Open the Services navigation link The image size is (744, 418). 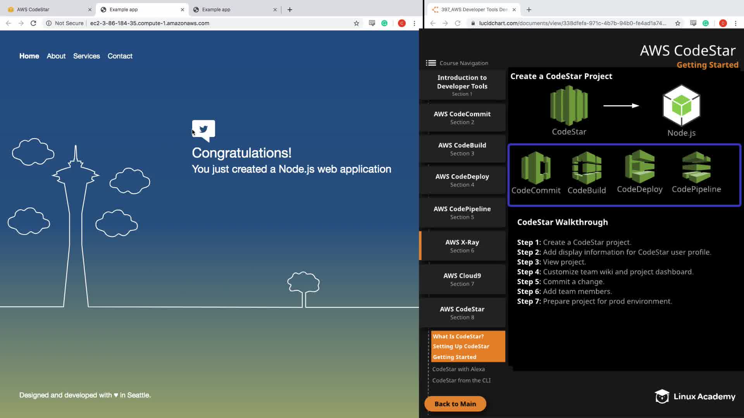(86, 56)
